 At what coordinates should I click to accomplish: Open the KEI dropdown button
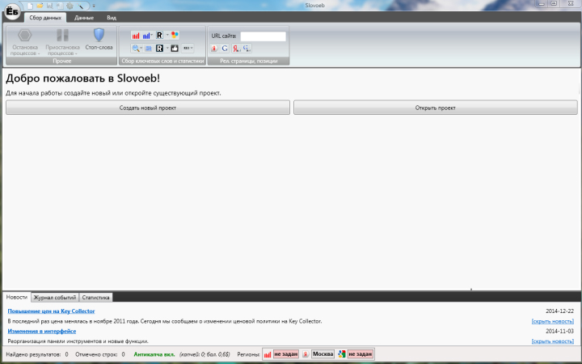coord(188,48)
